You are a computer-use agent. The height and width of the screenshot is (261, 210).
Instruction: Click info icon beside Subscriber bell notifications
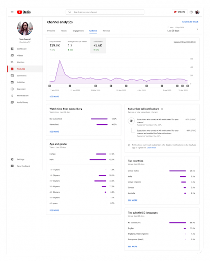(162, 109)
